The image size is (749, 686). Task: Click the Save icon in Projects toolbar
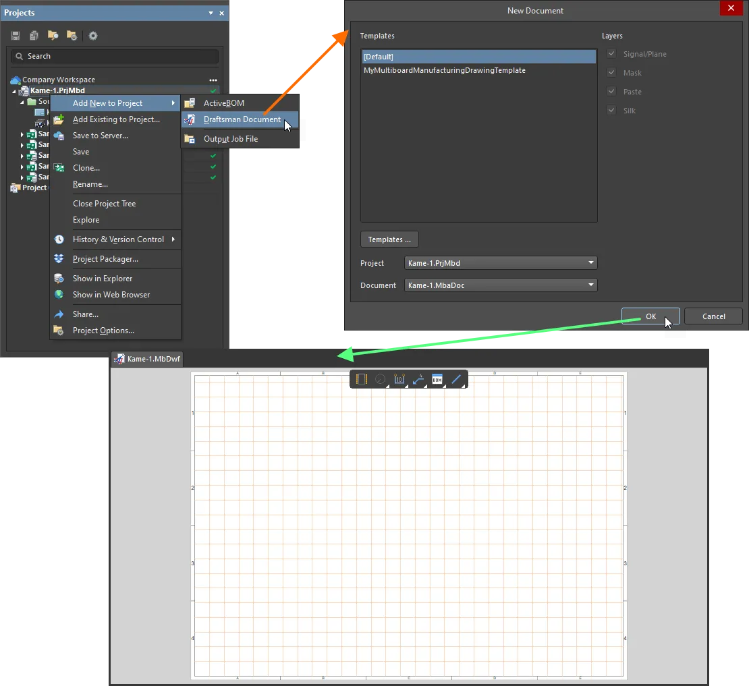click(x=16, y=35)
